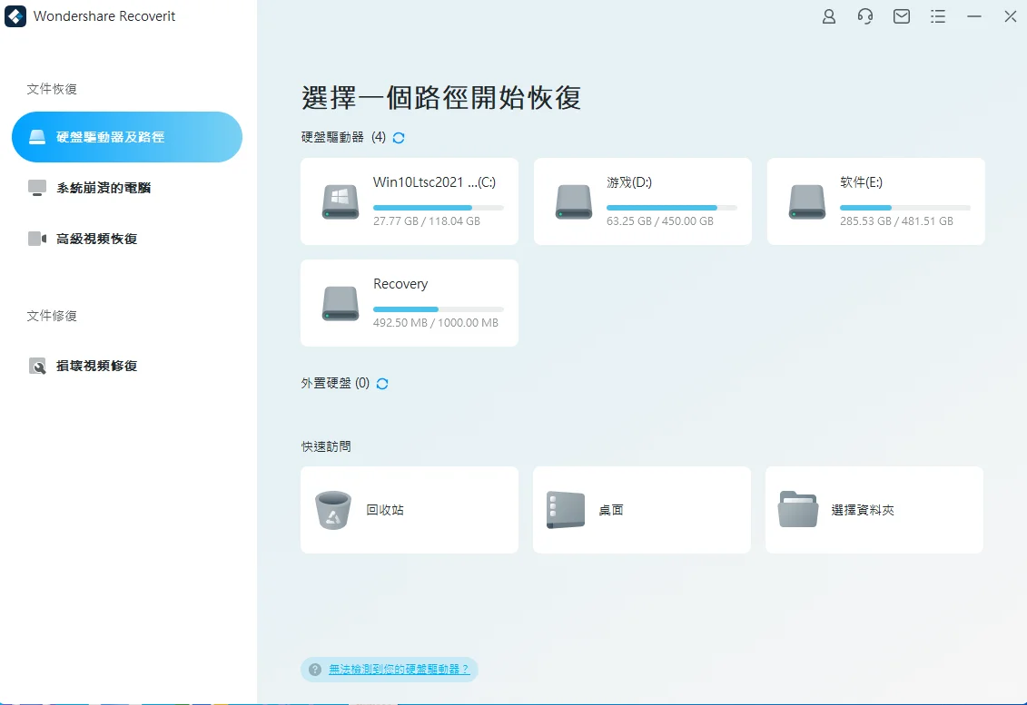
Task: Select the Recovery partition card
Action: pos(409,302)
